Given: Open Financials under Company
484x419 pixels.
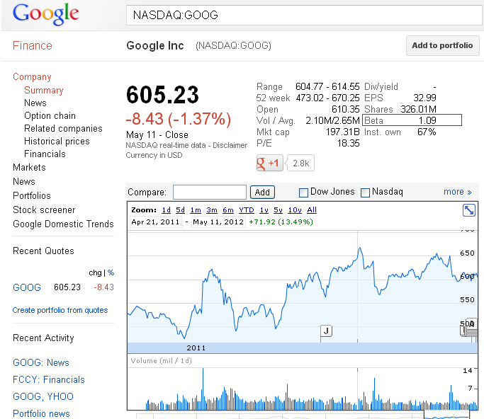Looking at the screenshot, I should click(x=45, y=154).
